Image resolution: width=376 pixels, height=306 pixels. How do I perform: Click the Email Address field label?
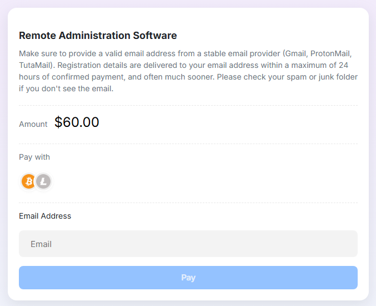pos(45,216)
